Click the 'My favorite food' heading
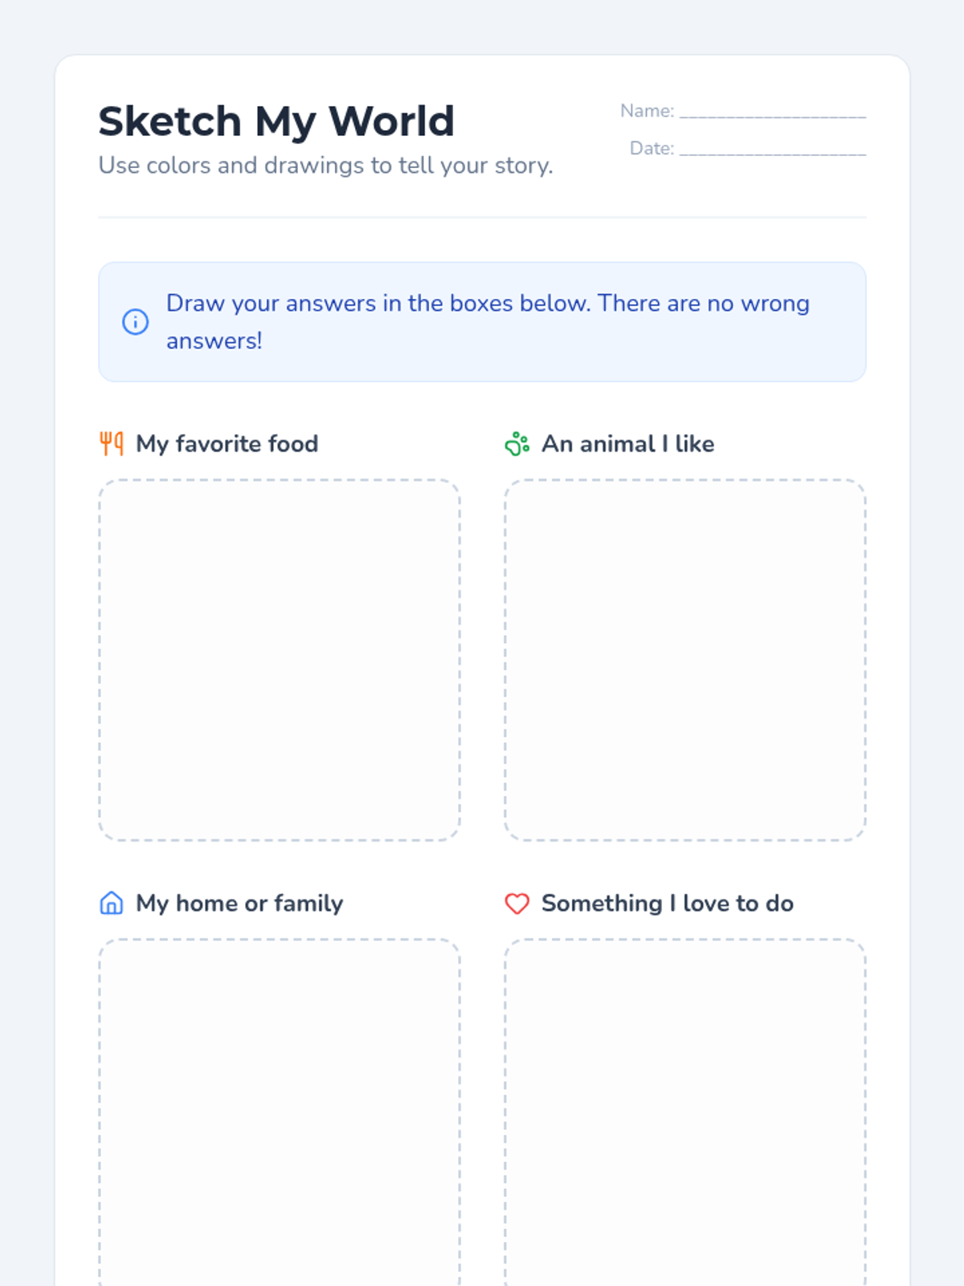Viewport: 964px width, 1286px height. point(227,444)
